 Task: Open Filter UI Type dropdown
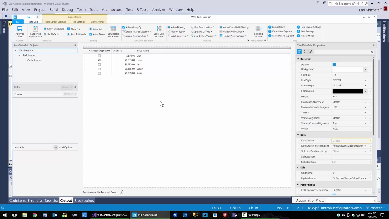pos(177,32)
